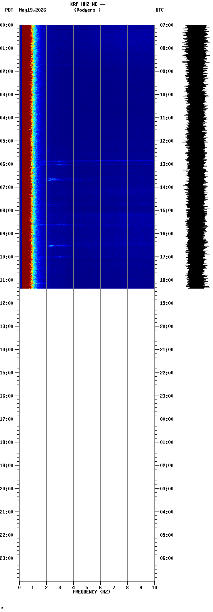Image resolution: width=213 pixels, height=612 pixels.
Task: Click frequency tick label "7"
Action: 114,588
